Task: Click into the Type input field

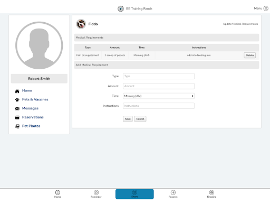Action: tap(159, 76)
